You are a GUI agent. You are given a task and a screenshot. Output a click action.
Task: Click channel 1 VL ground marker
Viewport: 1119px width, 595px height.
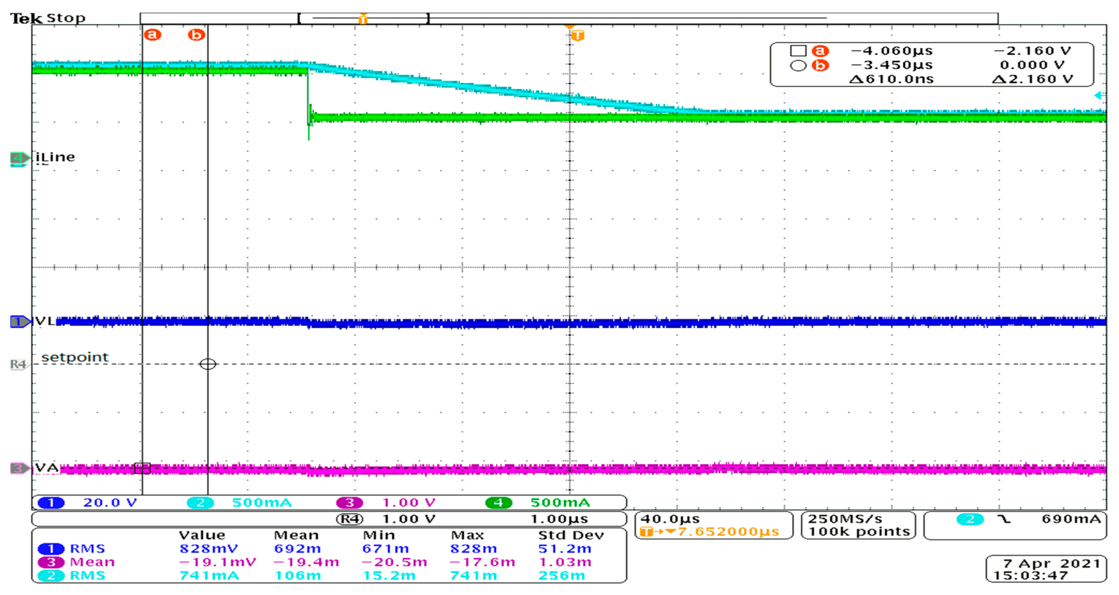[19, 321]
